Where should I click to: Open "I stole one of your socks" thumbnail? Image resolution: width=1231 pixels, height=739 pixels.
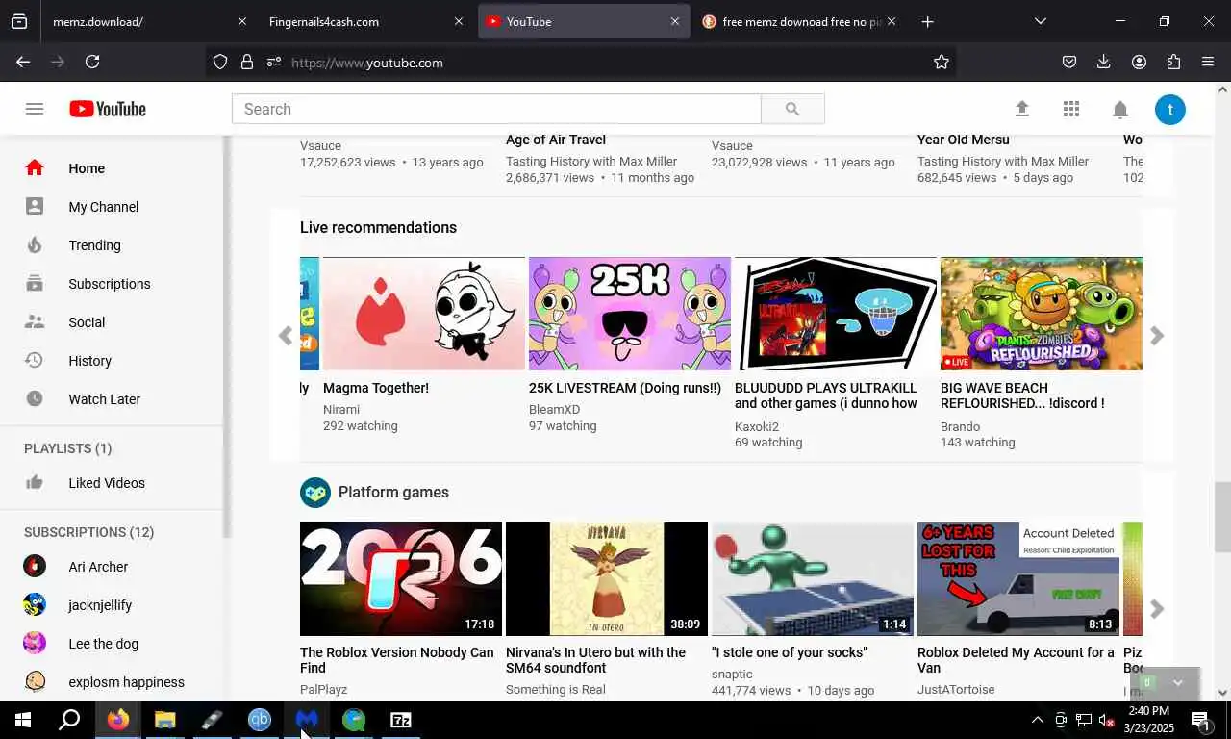[813, 579]
